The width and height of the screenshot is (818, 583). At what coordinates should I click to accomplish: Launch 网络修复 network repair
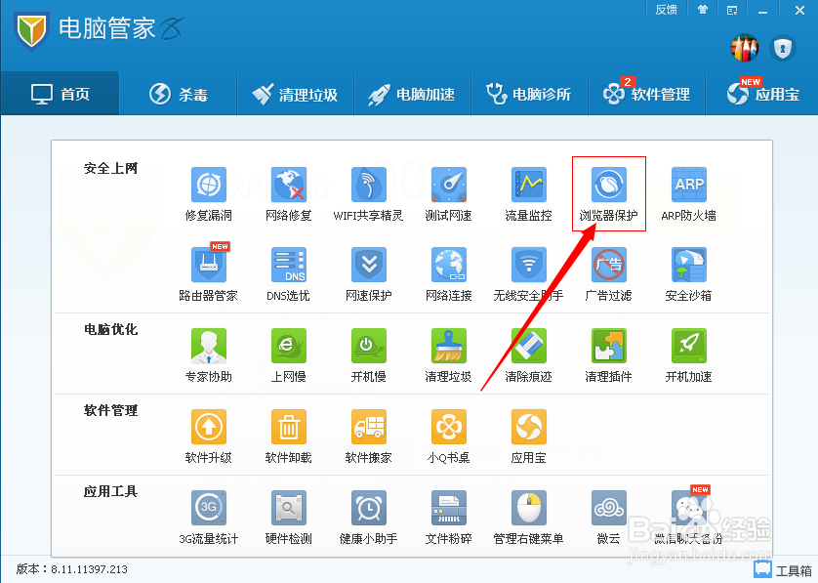click(x=289, y=185)
